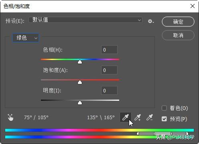Select the Subtract from Sample eyedropper
Viewport: 199px width, 144px height.
click(x=150, y=118)
